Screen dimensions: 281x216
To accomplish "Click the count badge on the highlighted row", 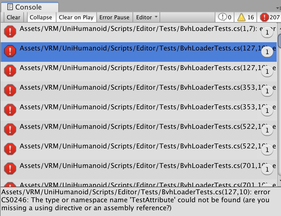I will 267,52.
